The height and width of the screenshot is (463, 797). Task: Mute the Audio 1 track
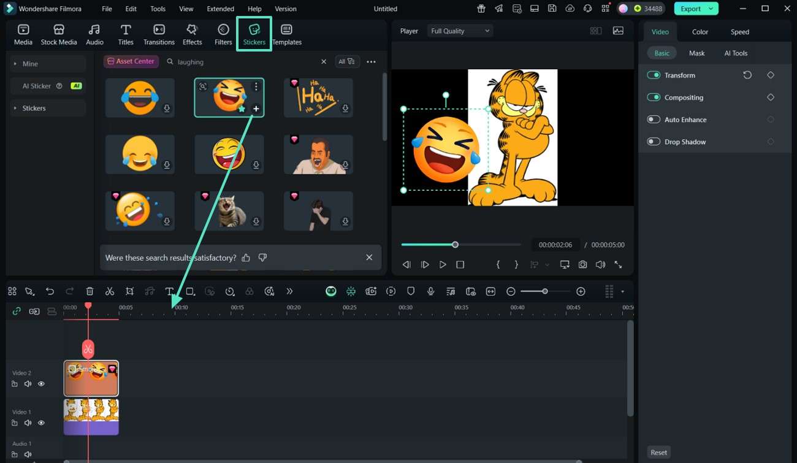click(28, 454)
